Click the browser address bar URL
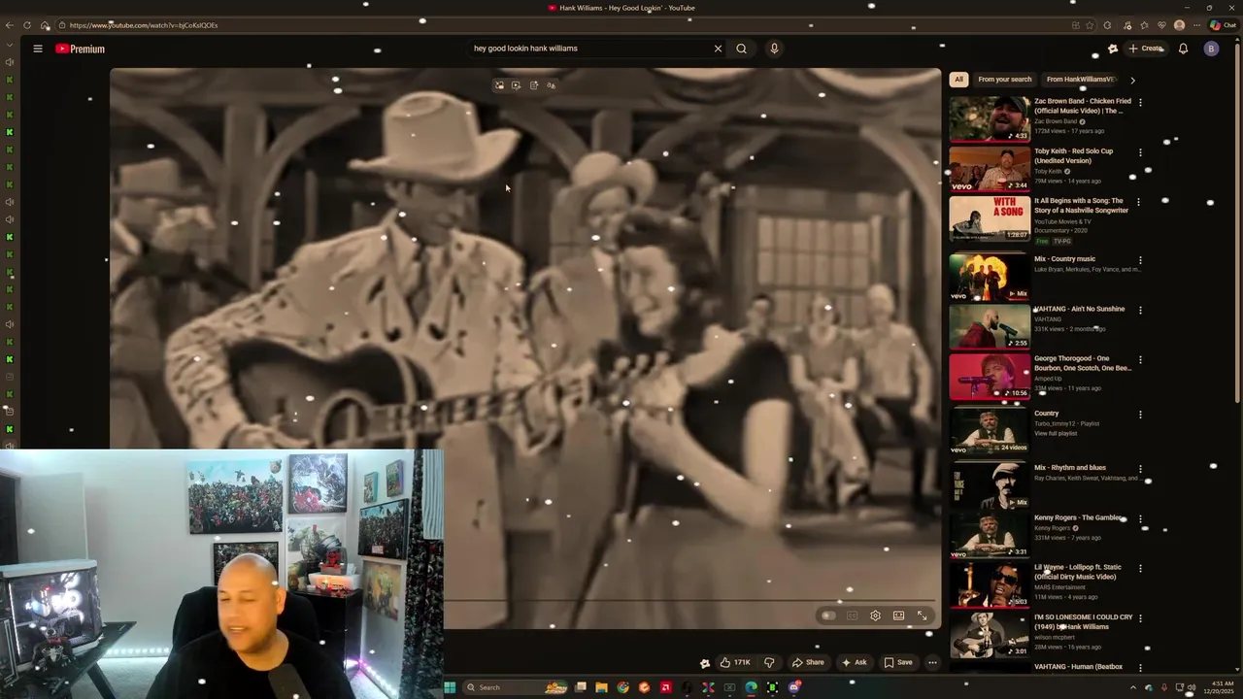 tap(144, 25)
